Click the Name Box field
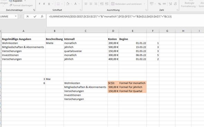The image size is (204, 127). (x=7, y=17)
